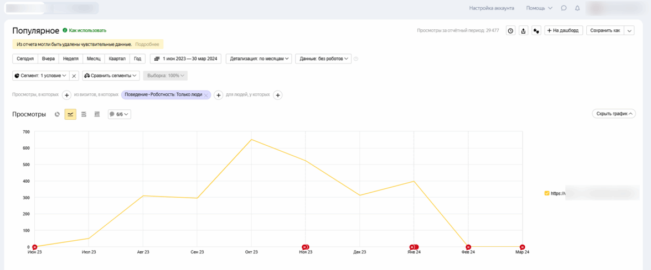The height and width of the screenshot is (270, 651).
Task: Click '+ На дашборд' button
Action: click(563, 31)
